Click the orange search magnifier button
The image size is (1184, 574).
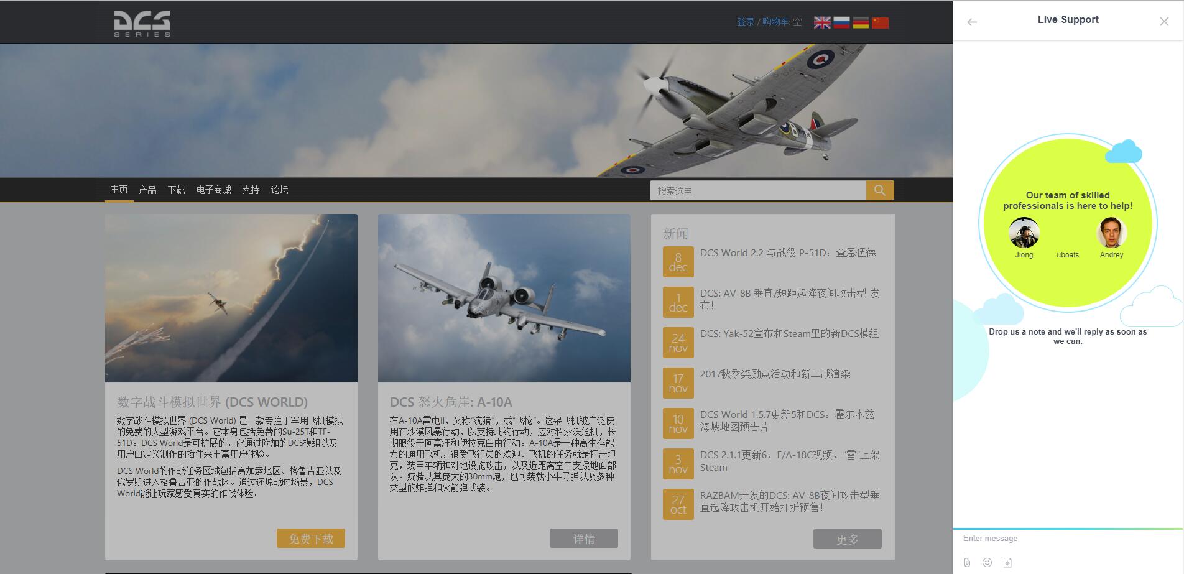tap(879, 190)
